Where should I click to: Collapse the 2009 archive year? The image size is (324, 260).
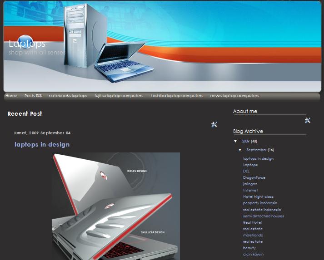coord(235,142)
